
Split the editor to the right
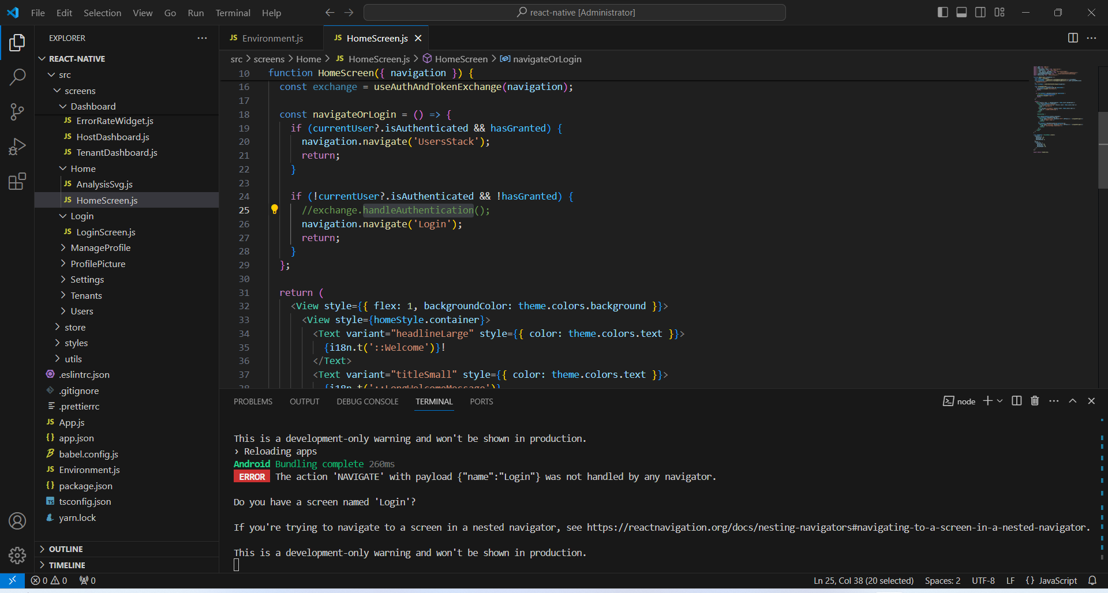tap(1073, 38)
